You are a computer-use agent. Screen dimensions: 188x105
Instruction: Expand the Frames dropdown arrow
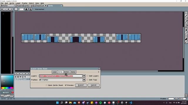tap(84, 80)
